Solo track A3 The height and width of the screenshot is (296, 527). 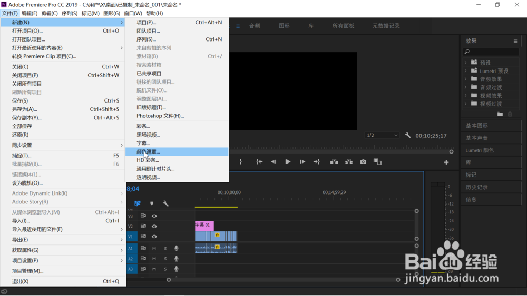point(165,269)
